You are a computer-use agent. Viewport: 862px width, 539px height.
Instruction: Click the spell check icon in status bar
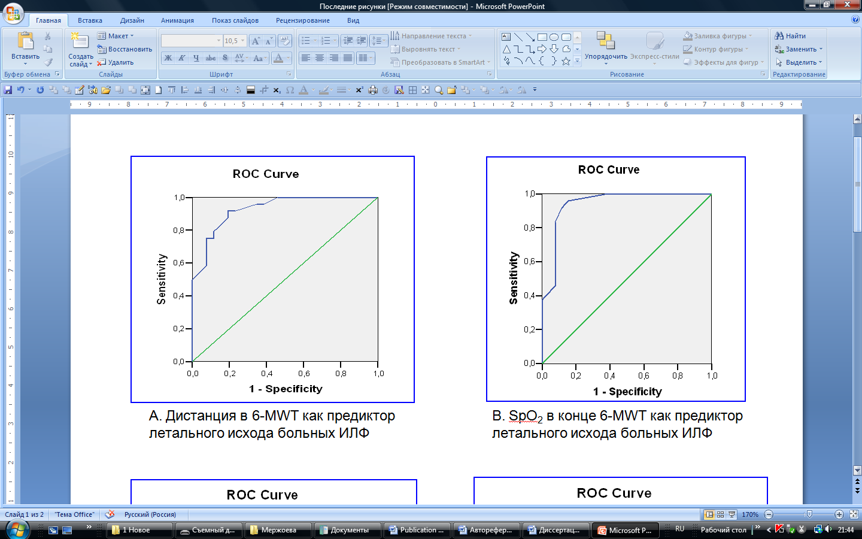110,514
